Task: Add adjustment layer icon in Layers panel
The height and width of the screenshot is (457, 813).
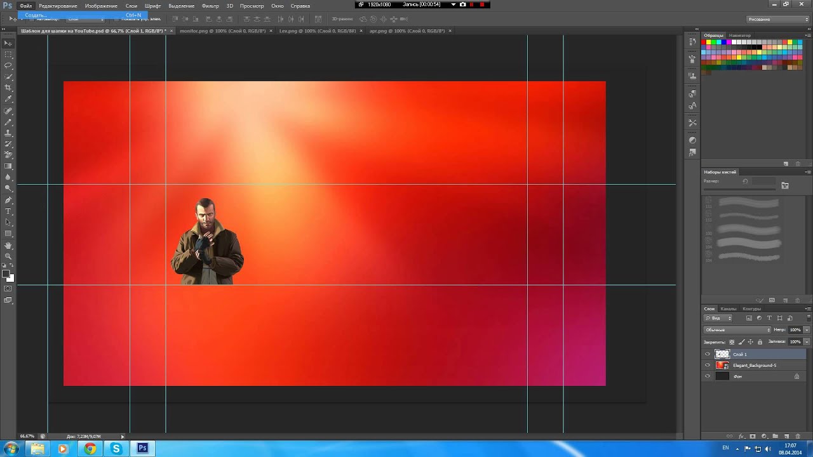Action: point(763,437)
